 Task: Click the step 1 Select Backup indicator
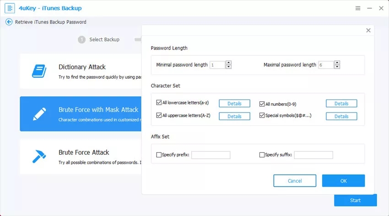82,40
